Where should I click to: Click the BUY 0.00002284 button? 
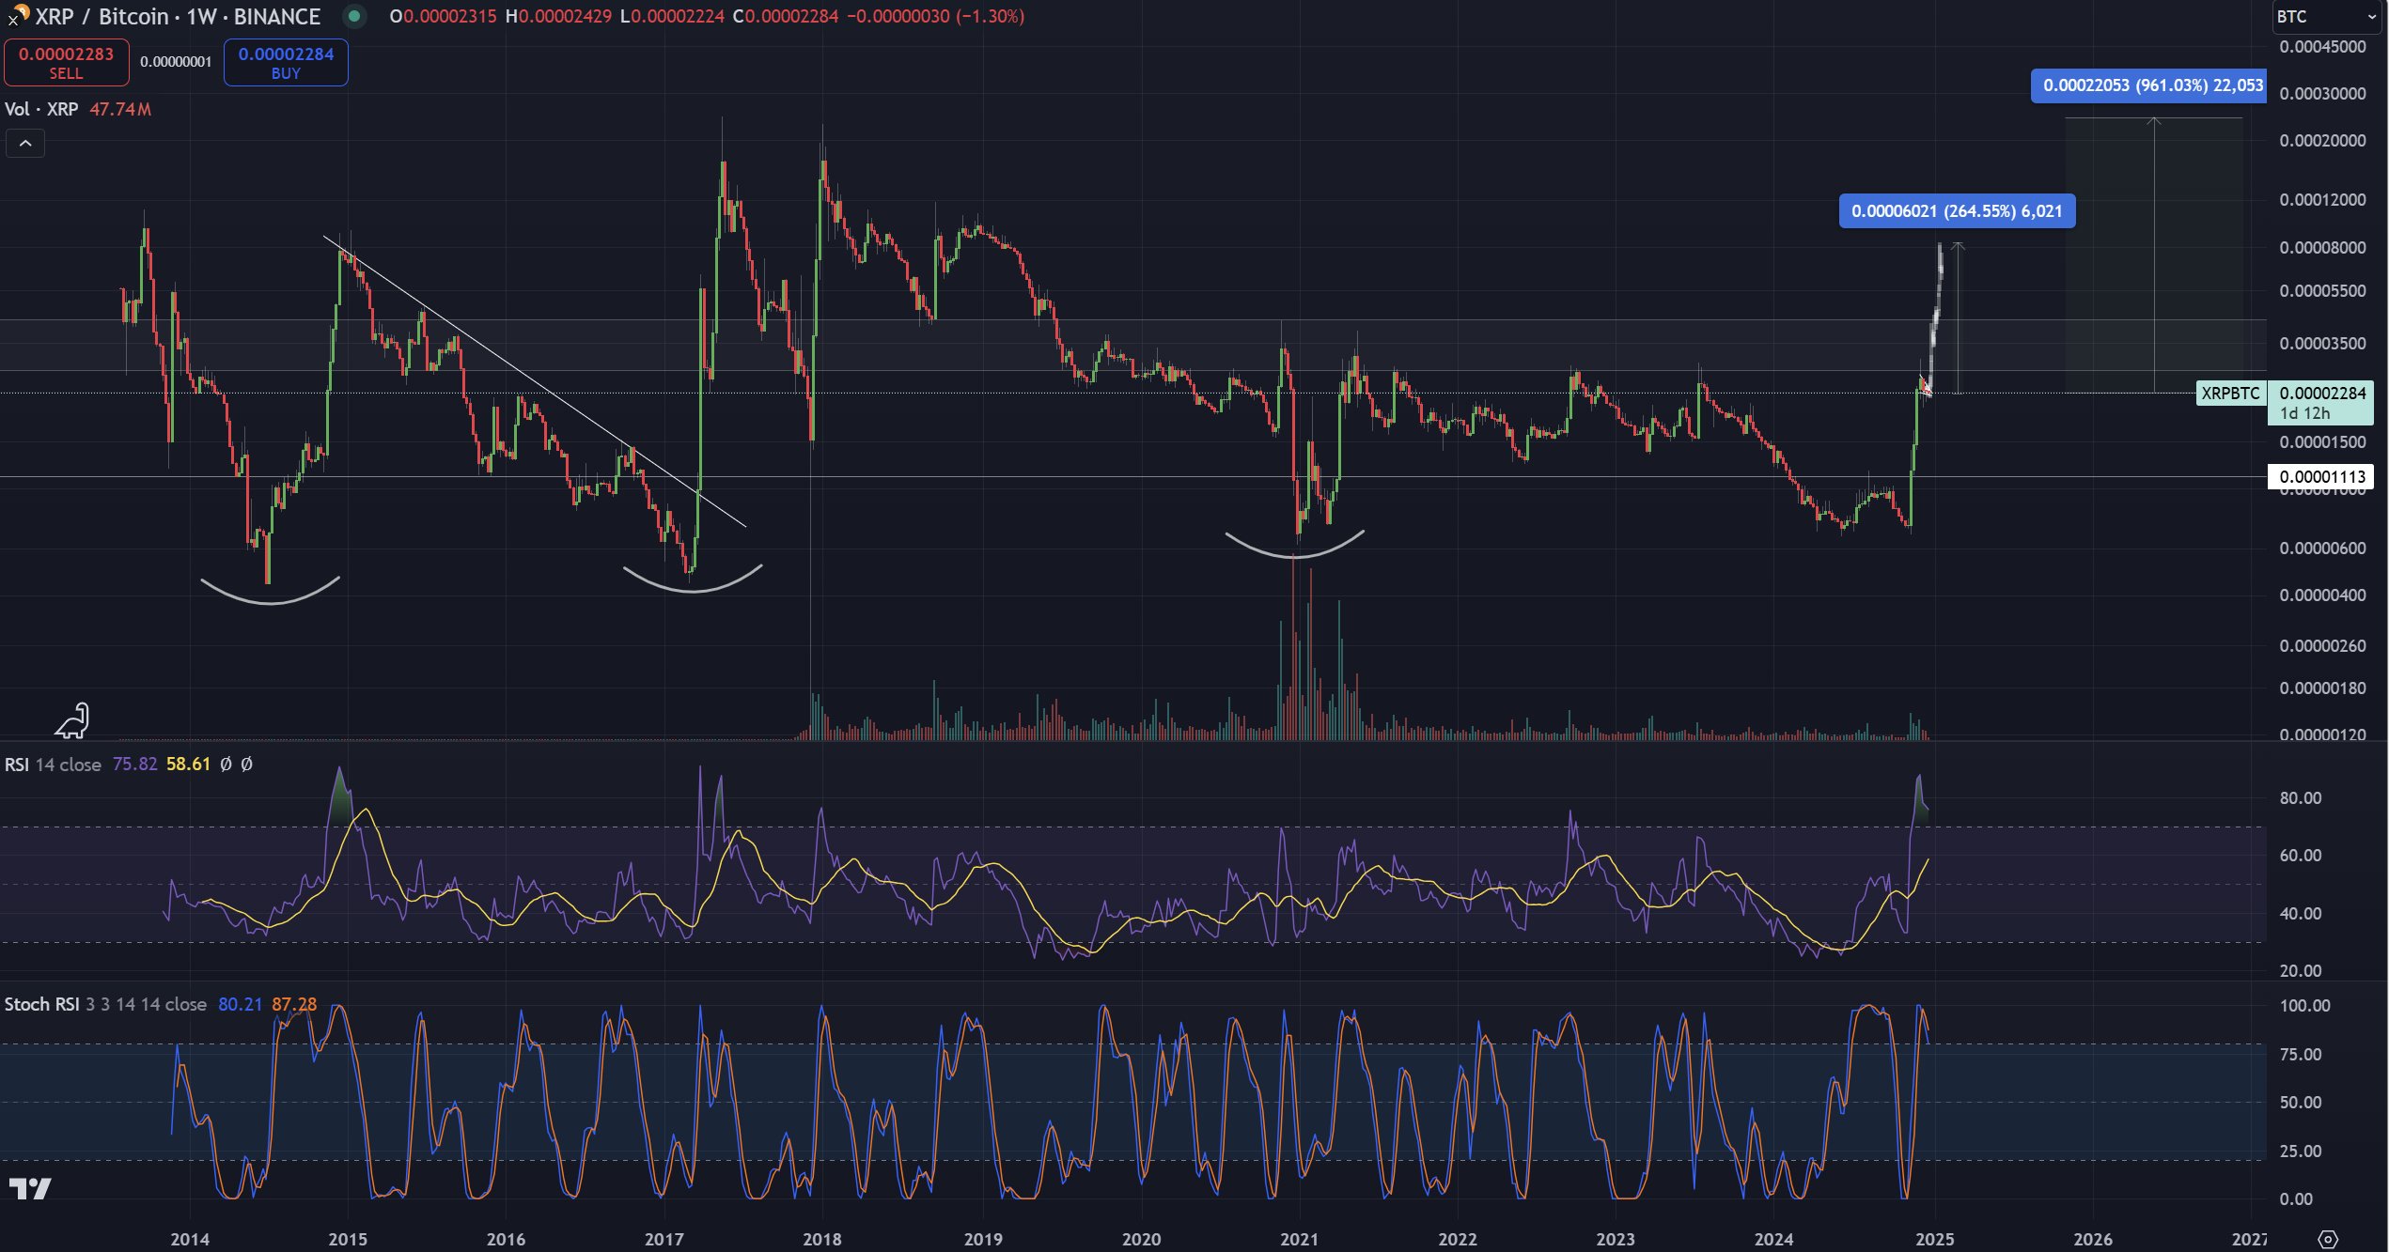tap(286, 62)
